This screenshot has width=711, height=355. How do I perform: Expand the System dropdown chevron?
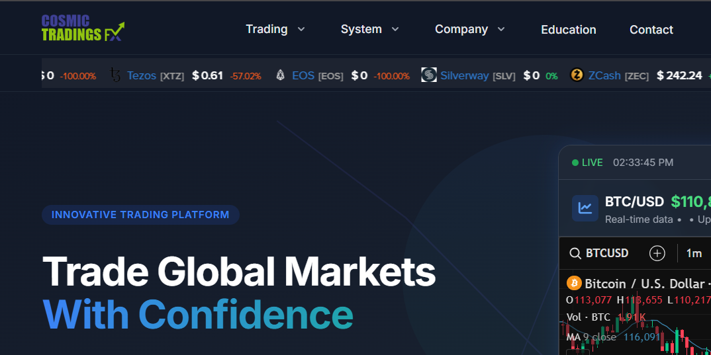click(395, 30)
